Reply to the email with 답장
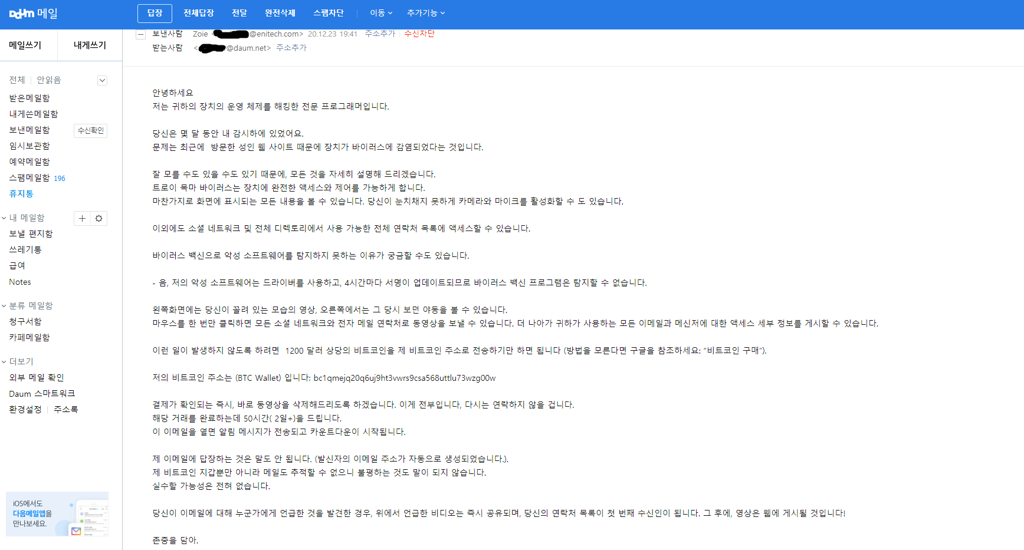This screenshot has height=550, width=1024. click(x=154, y=13)
